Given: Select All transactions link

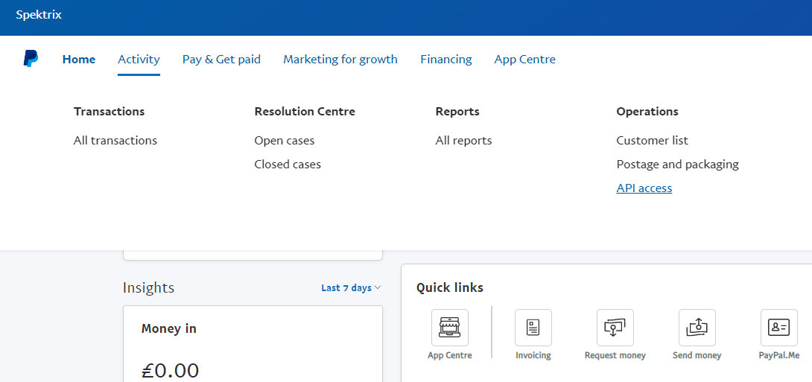Looking at the screenshot, I should (115, 140).
